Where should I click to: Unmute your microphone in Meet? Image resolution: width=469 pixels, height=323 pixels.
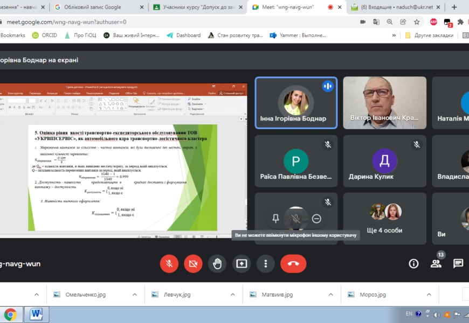click(169, 263)
